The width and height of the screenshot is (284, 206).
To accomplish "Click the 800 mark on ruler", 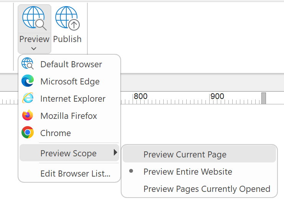I will (x=141, y=96).
